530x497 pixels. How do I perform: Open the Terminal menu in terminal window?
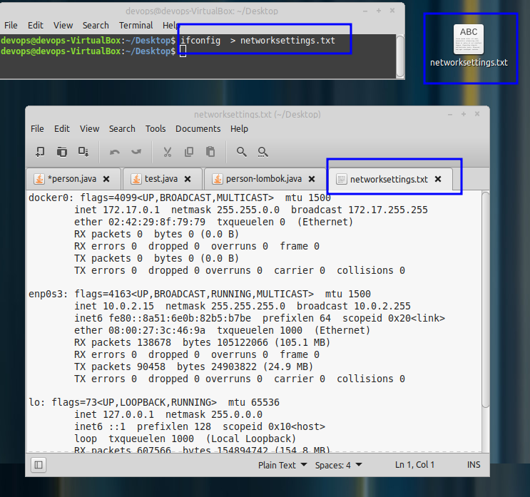click(136, 26)
